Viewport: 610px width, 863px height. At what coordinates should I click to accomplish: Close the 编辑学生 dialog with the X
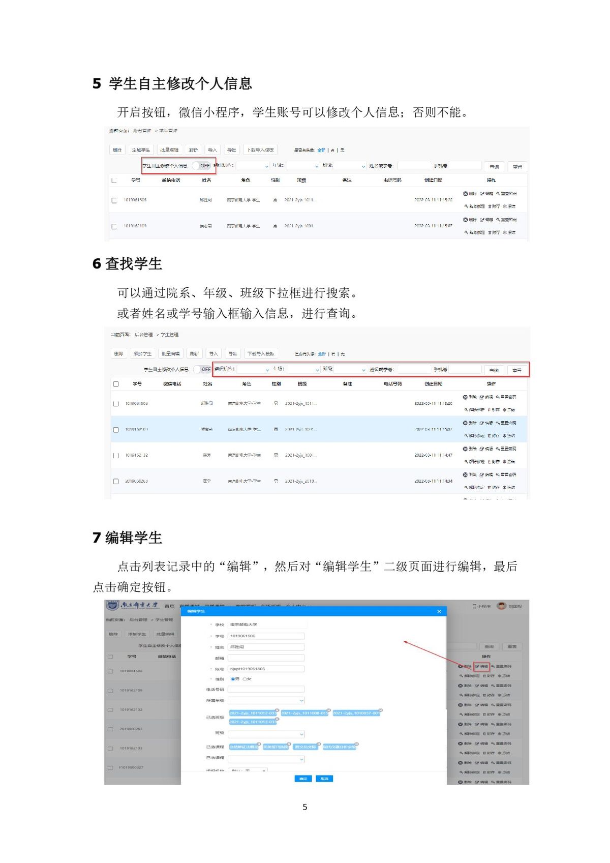[439, 611]
